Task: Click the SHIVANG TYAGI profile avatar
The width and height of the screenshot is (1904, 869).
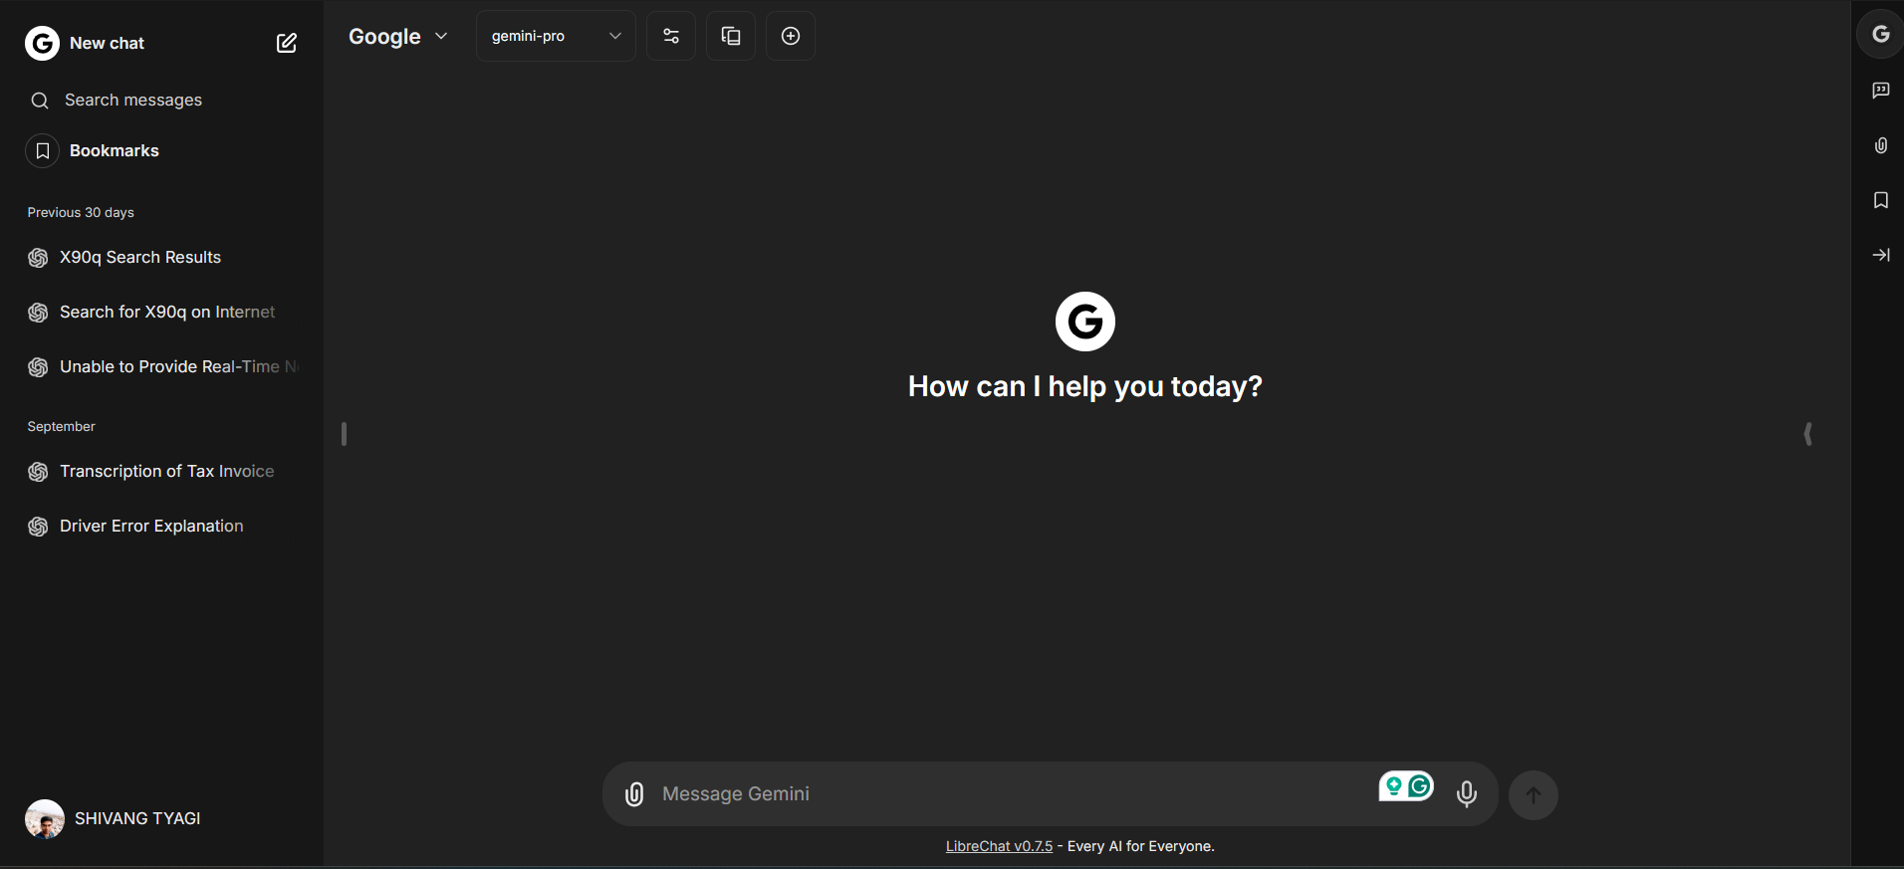Action: [x=45, y=819]
